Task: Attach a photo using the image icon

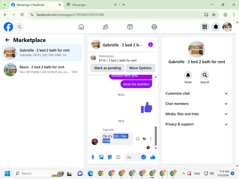Action: (101, 157)
